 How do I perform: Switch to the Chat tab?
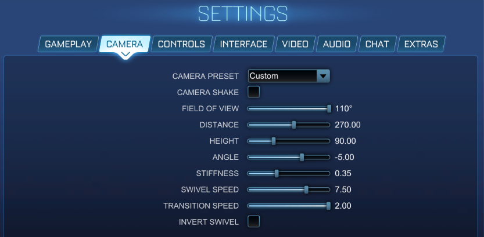(377, 44)
